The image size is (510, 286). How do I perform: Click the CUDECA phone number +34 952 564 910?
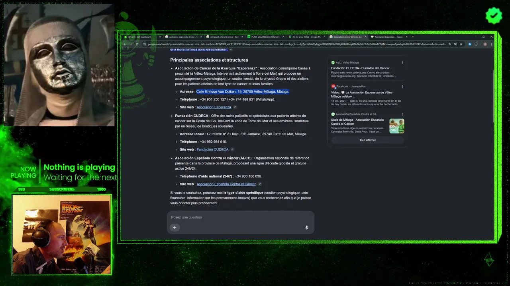click(213, 142)
